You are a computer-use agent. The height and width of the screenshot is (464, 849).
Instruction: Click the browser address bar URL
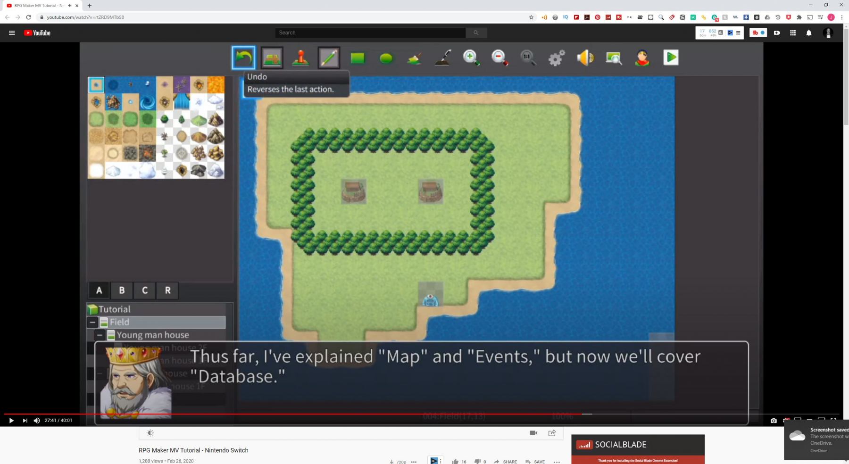click(85, 17)
